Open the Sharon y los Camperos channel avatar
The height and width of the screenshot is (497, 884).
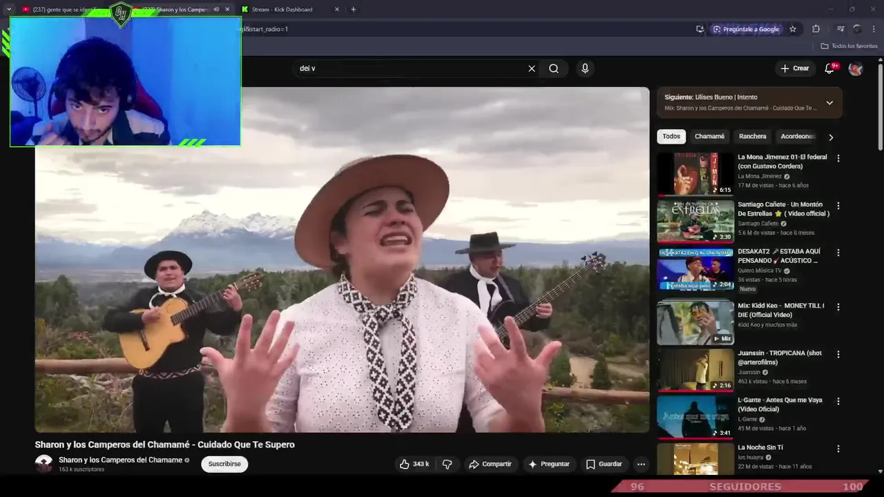[44, 464]
